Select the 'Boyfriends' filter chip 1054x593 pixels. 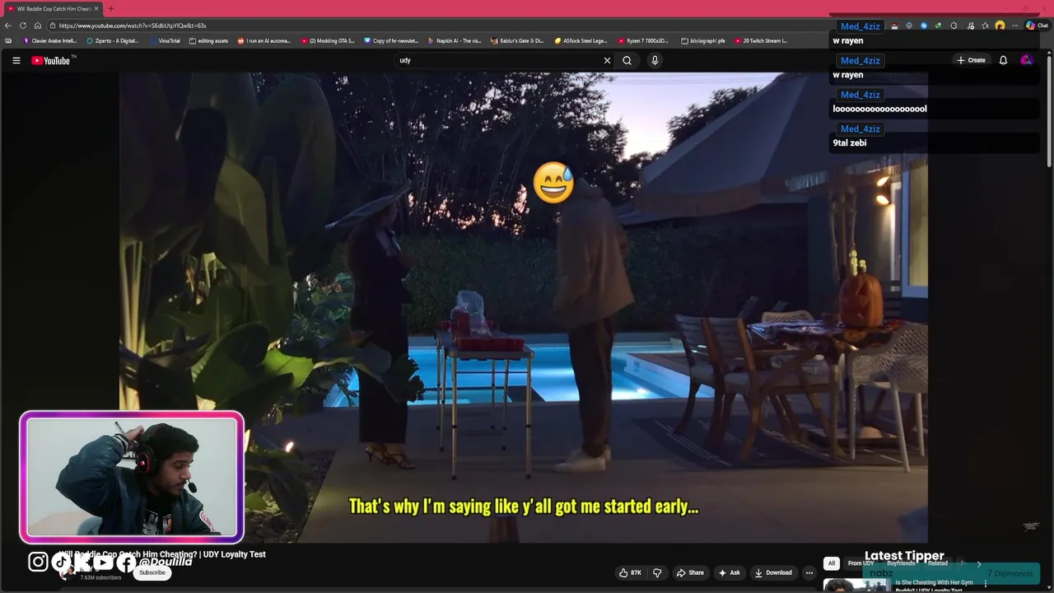pyautogui.click(x=901, y=563)
